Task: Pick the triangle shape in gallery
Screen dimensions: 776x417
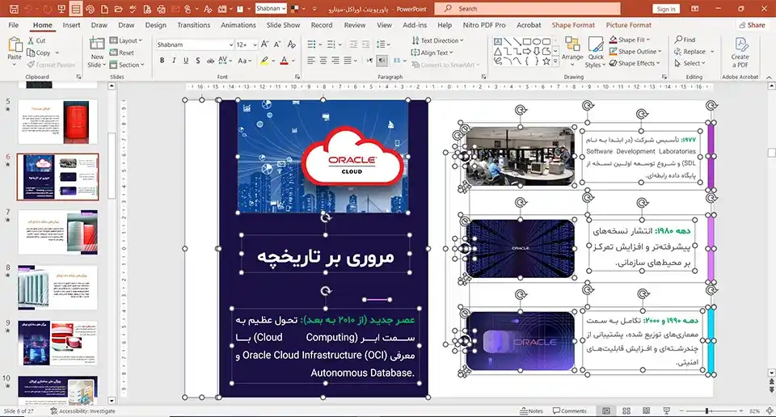Action: [498, 52]
